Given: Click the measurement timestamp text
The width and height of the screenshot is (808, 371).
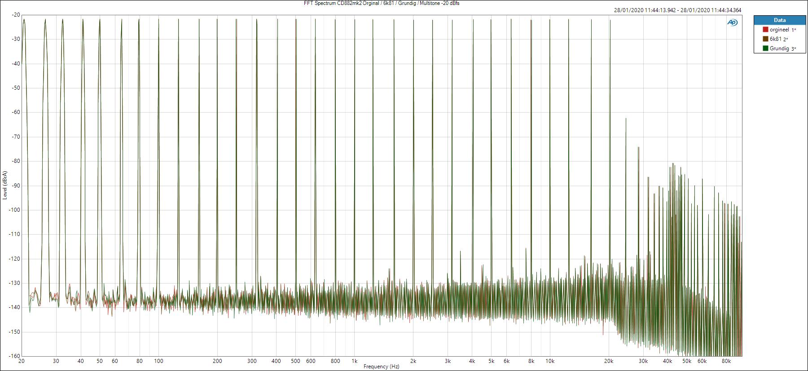Looking at the screenshot, I should pyautogui.click(x=677, y=10).
